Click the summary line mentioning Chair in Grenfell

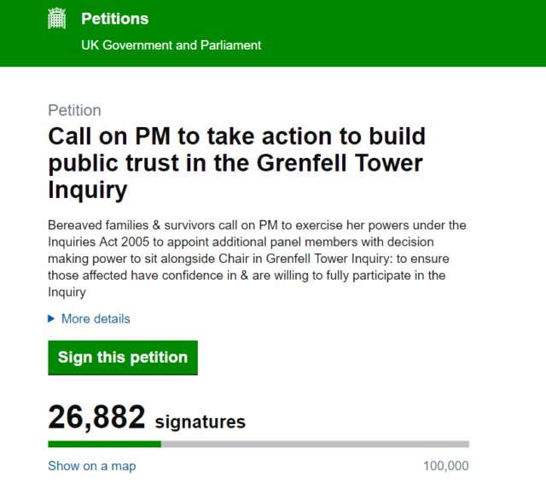pos(248,259)
